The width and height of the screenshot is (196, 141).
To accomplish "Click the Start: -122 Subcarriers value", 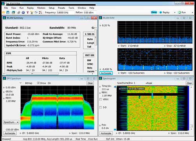I will coord(135,73).
